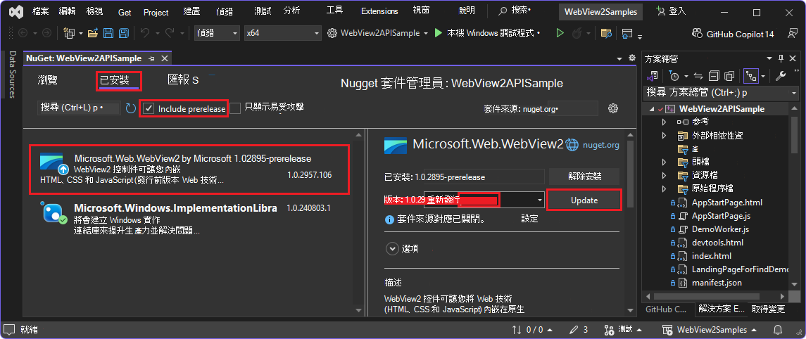Switch to the 取得變更 bottom tab
The image size is (806, 339).
coord(769,309)
